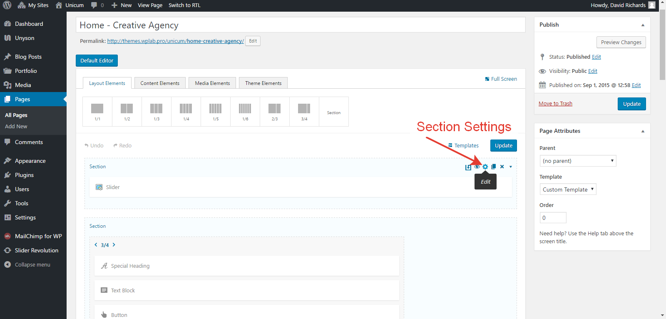666x319 pixels.
Task: Click the WordPress logo icon
Action: pos(7,5)
